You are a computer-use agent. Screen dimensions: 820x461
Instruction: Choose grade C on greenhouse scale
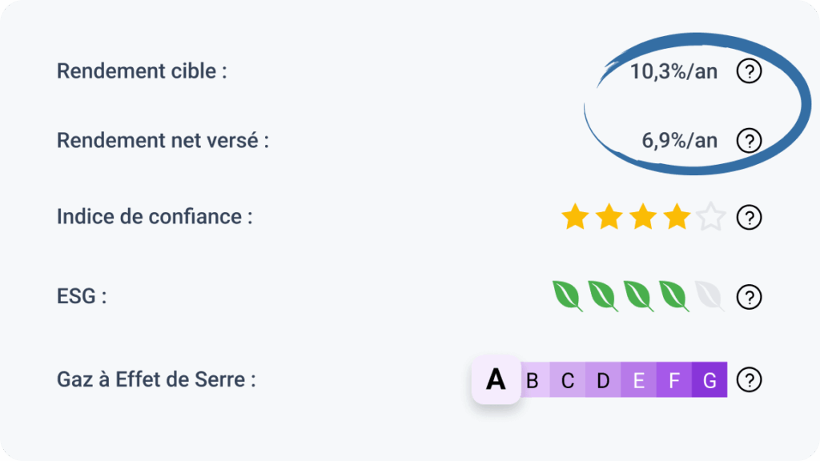pyautogui.click(x=568, y=379)
